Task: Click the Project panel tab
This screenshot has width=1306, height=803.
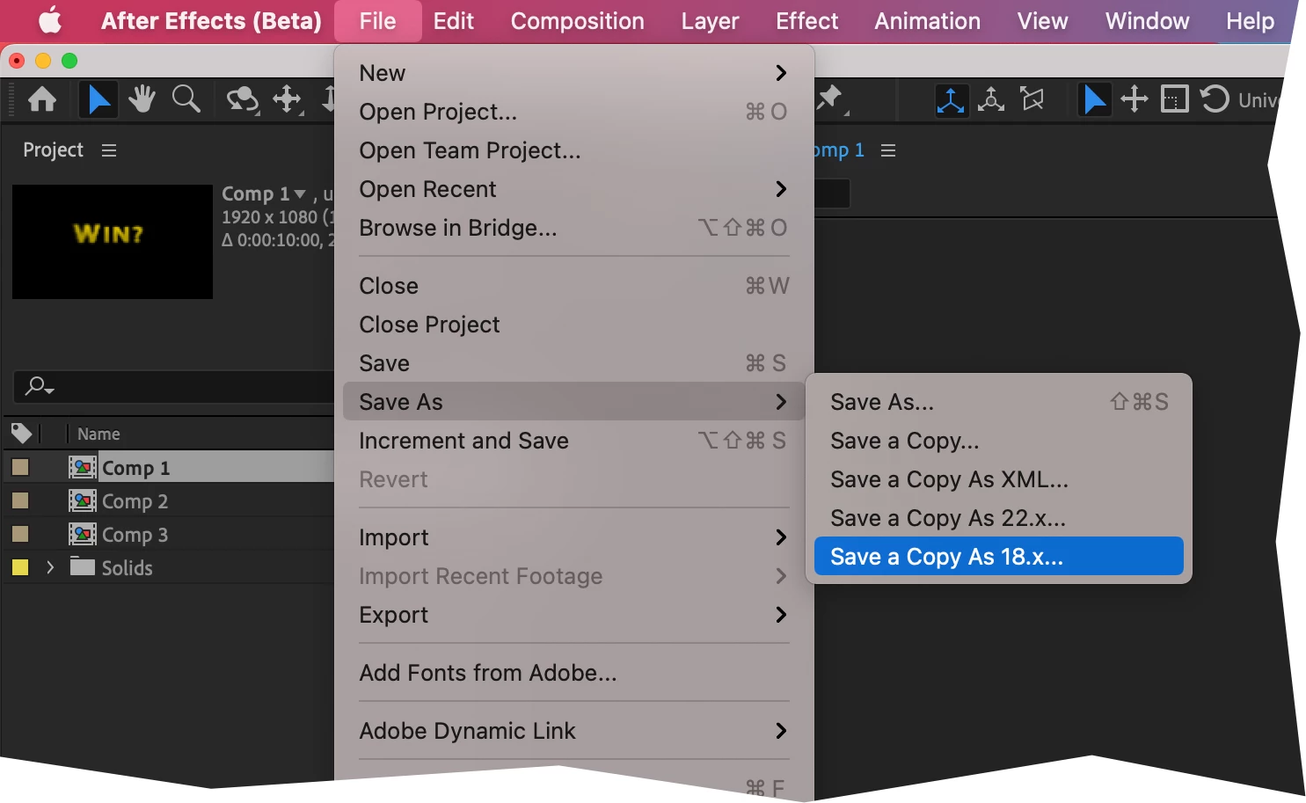Action: pyautogui.click(x=53, y=150)
